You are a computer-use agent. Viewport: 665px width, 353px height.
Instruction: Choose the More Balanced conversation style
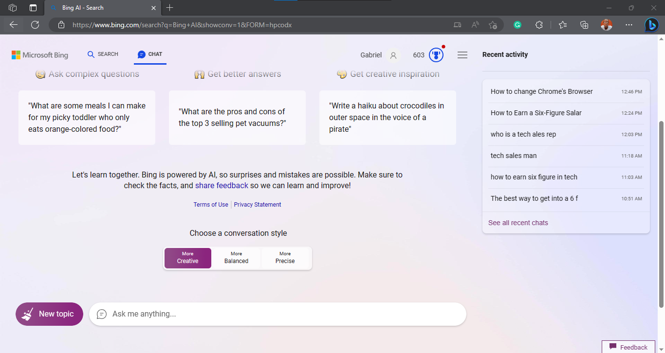[x=237, y=258]
